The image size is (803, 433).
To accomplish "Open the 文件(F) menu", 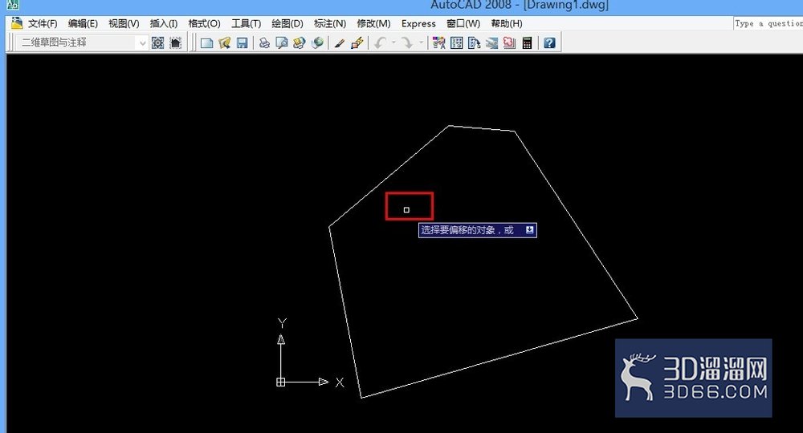I will 43,23.
